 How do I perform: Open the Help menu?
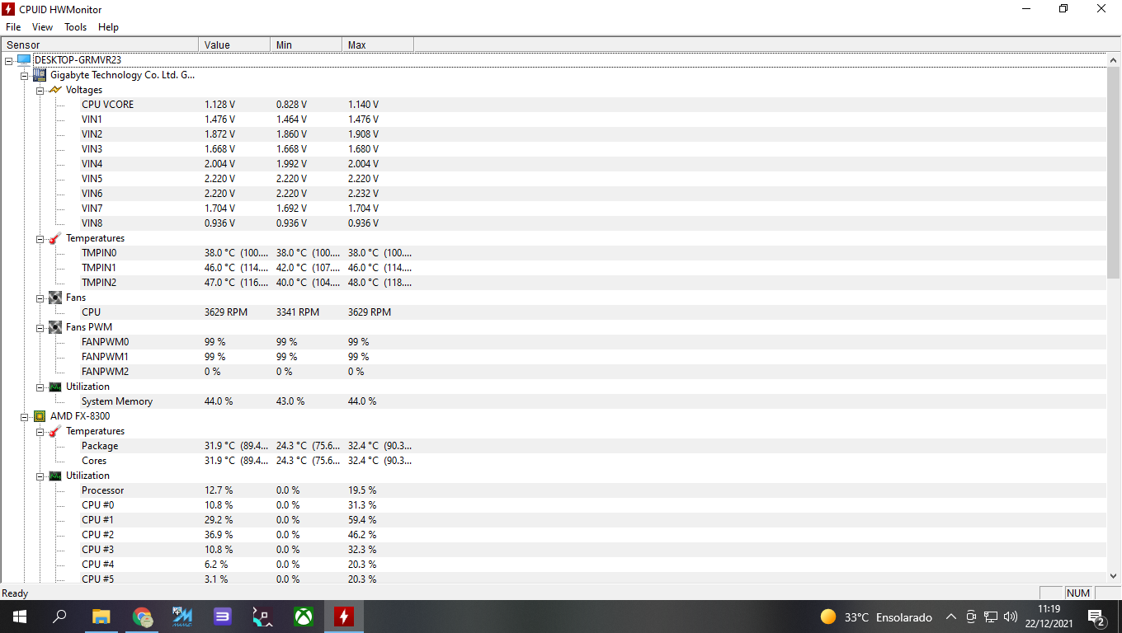[109, 27]
